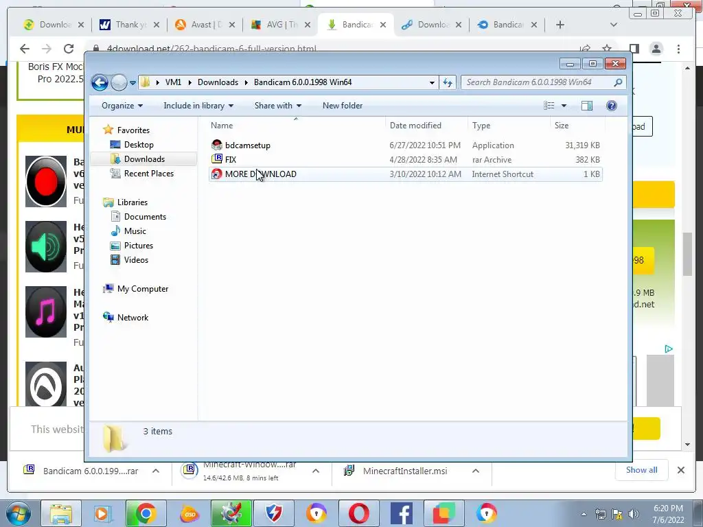Show hidden tray icons arrow

584,514
